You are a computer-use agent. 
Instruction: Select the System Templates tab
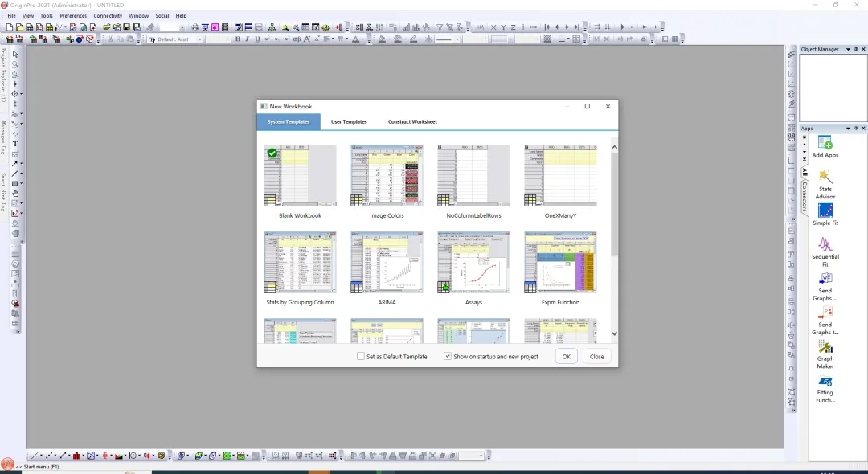[x=289, y=121]
